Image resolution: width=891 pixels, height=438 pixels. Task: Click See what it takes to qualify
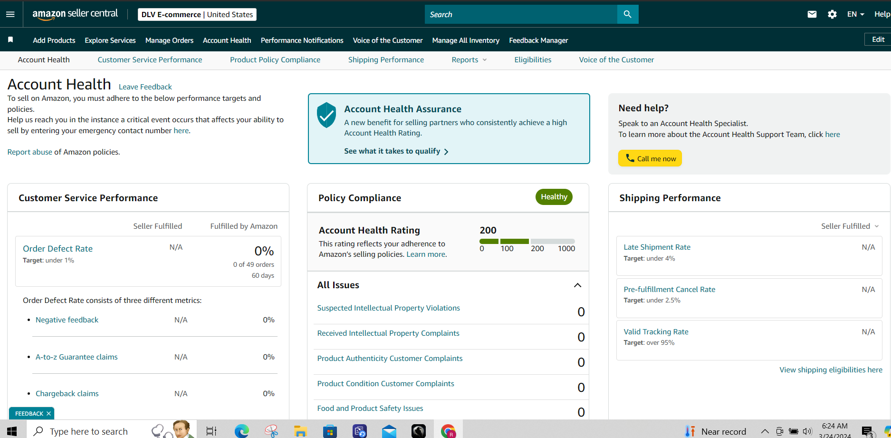click(396, 151)
